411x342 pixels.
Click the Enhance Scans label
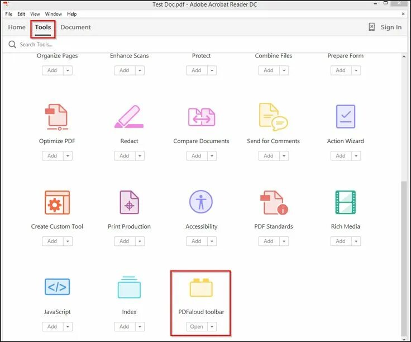pyautogui.click(x=129, y=55)
